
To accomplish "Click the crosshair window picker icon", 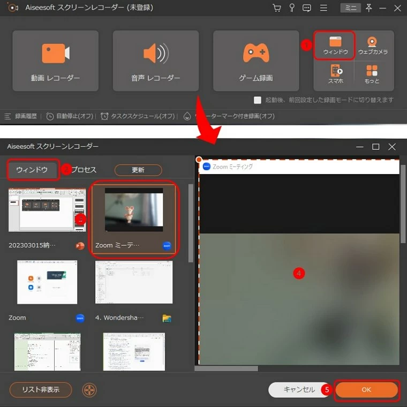I will pos(89,390).
